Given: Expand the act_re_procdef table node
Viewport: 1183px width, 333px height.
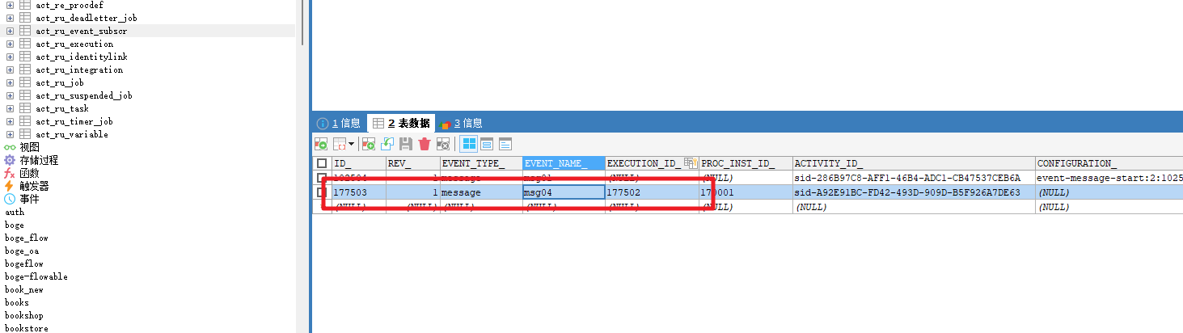Looking at the screenshot, I should point(10,5).
